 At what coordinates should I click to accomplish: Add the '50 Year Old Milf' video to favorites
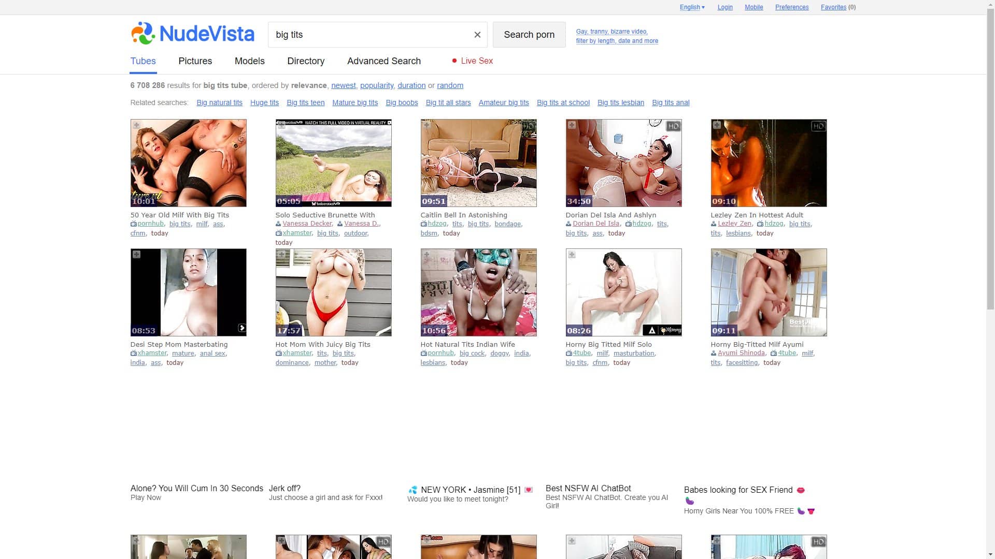[x=136, y=125]
